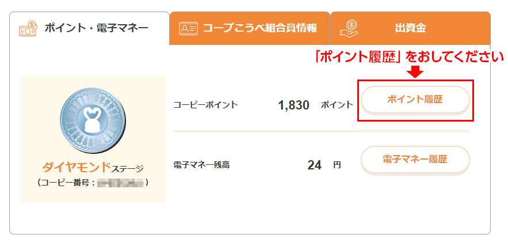The width and height of the screenshot is (508, 242).
Task: Click the red downward arrow
Action: 416,72
